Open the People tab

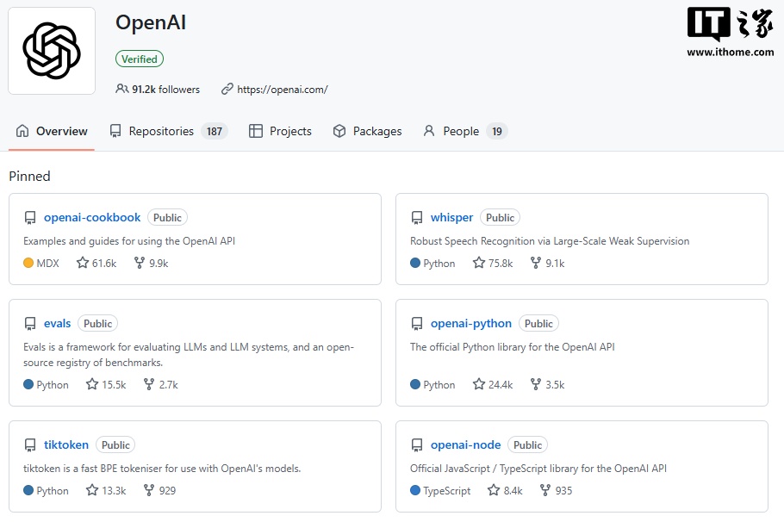coord(462,131)
